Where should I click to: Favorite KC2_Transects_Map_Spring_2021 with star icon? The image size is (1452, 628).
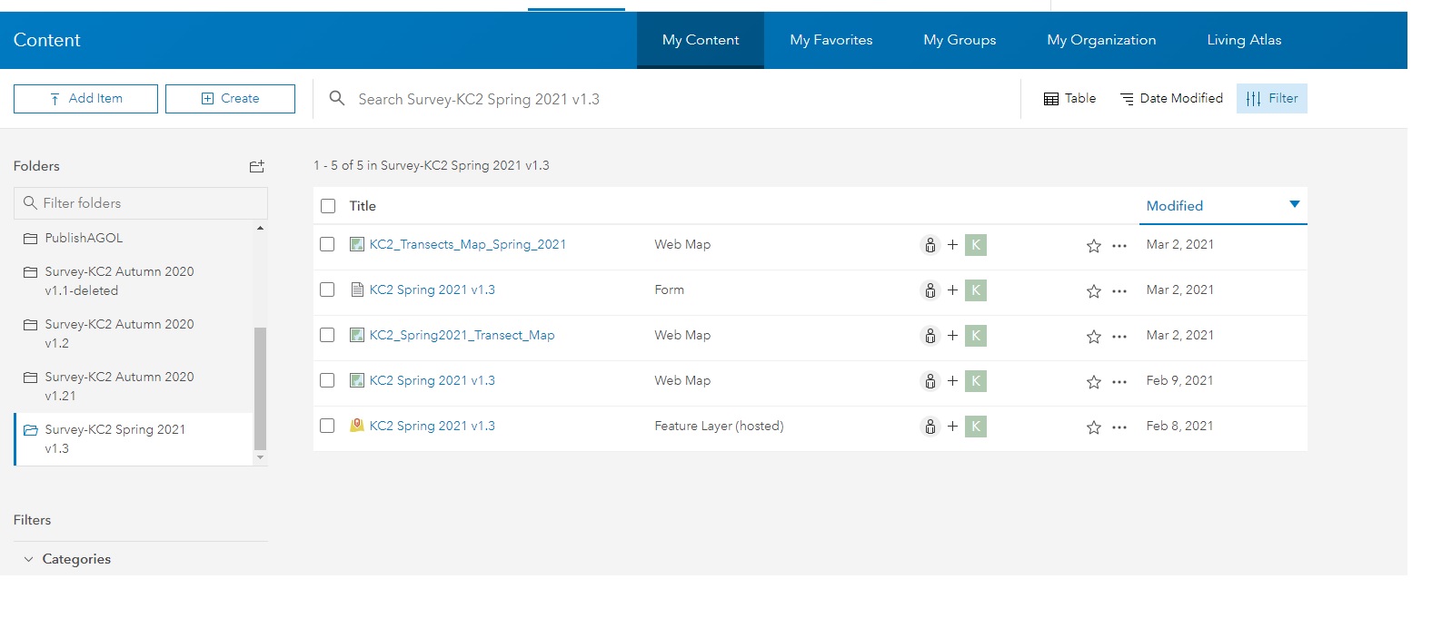tap(1094, 246)
